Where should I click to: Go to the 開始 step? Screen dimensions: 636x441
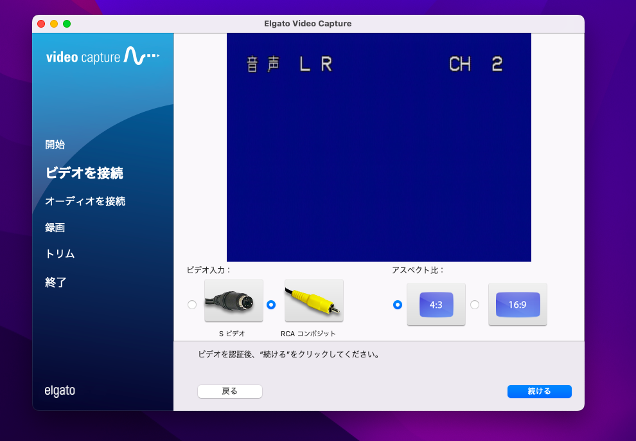click(x=55, y=145)
